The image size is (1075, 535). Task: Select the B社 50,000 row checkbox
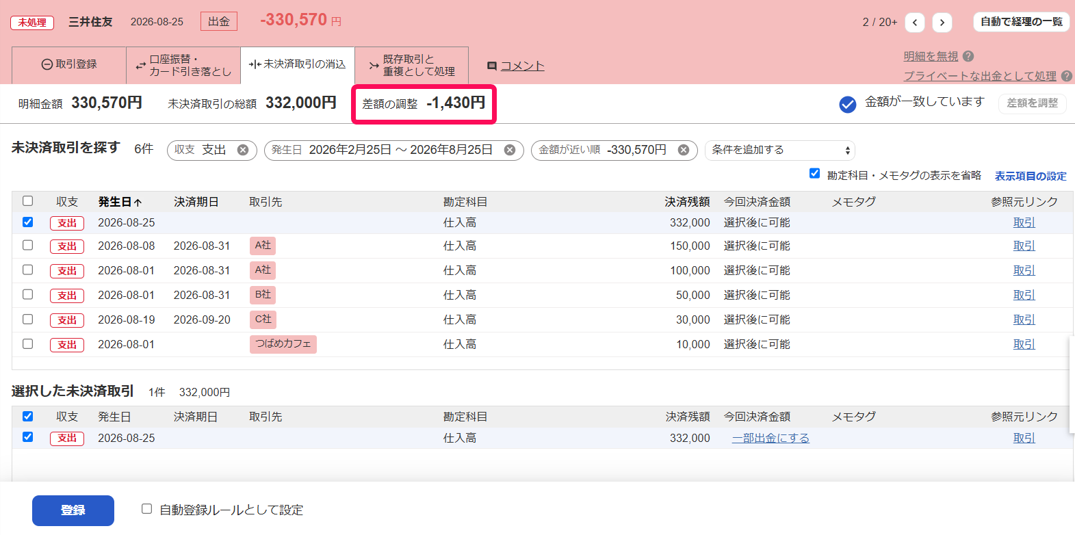point(27,294)
